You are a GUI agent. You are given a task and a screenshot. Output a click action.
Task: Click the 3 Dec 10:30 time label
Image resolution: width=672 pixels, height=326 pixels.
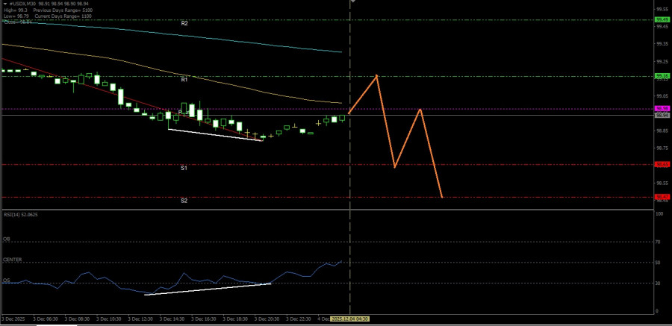(x=108, y=319)
